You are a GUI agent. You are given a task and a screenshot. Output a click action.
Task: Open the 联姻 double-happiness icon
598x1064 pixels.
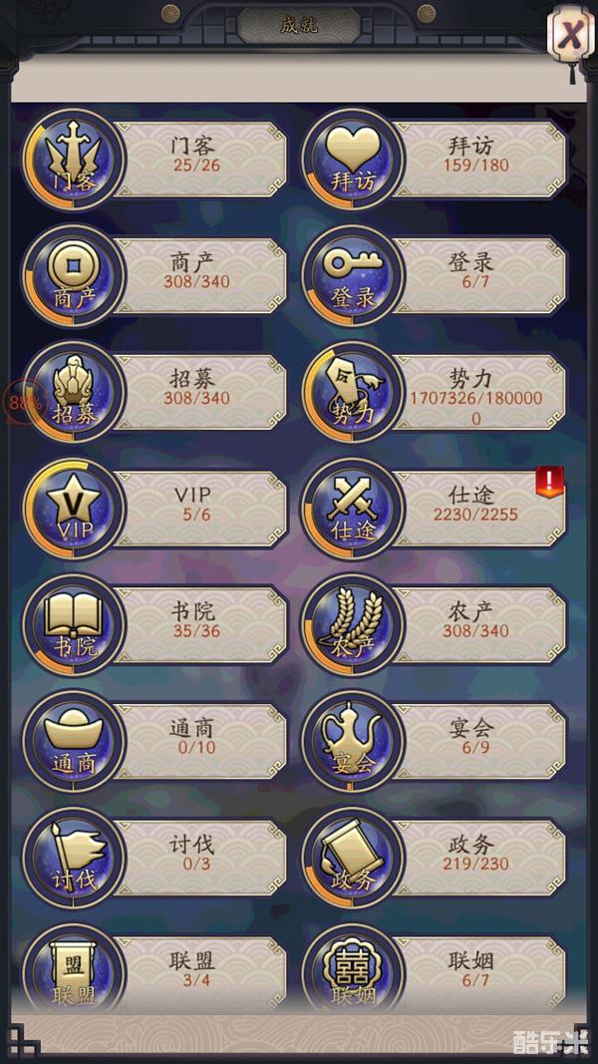pos(353,970)
